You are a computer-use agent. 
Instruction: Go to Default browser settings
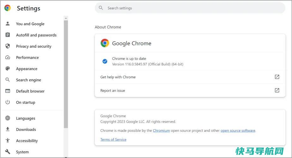30,91
